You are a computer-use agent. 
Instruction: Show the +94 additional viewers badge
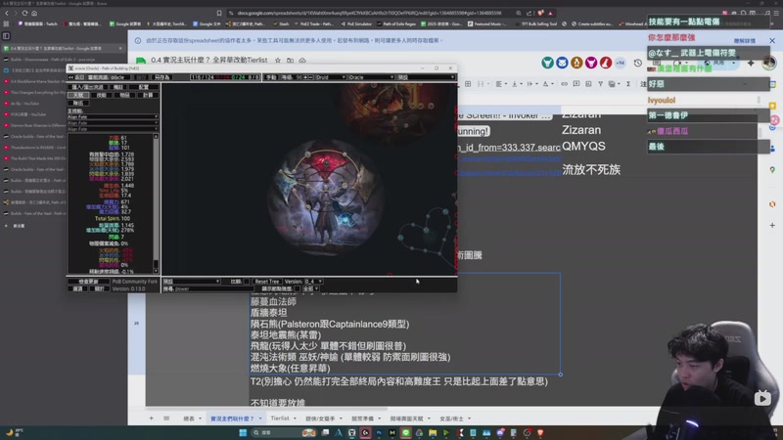coord(620,63)
